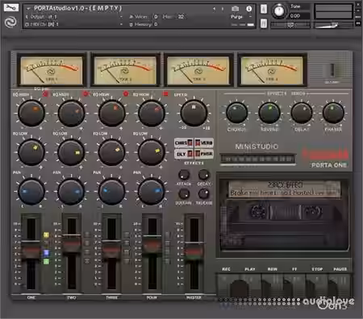The image size is (363, 319).
Task: Adjust track two Pan knob
Action: click(x=71, y=192)
